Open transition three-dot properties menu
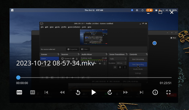This screenshot has width=189, height=110. [125, 67]
